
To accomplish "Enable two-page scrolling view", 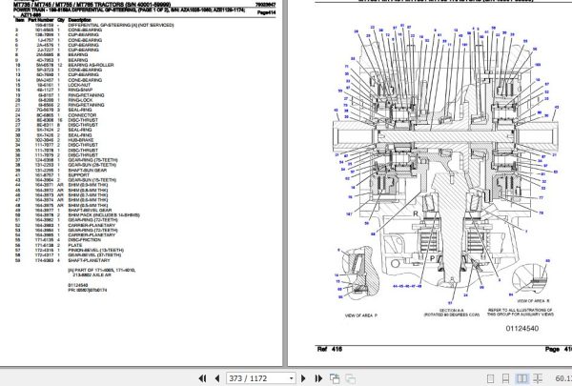I will click(538, 378).
